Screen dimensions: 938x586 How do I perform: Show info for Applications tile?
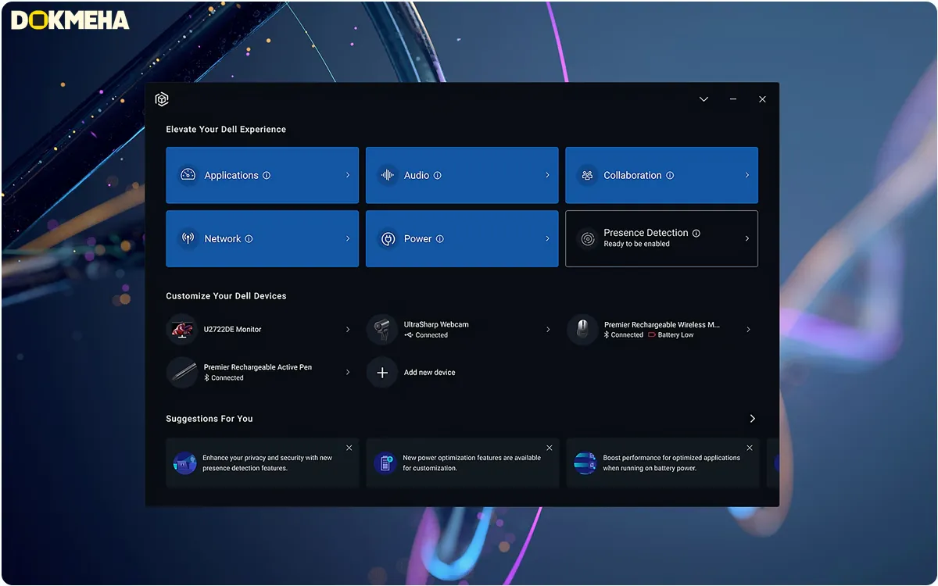[x=267, y=176]
